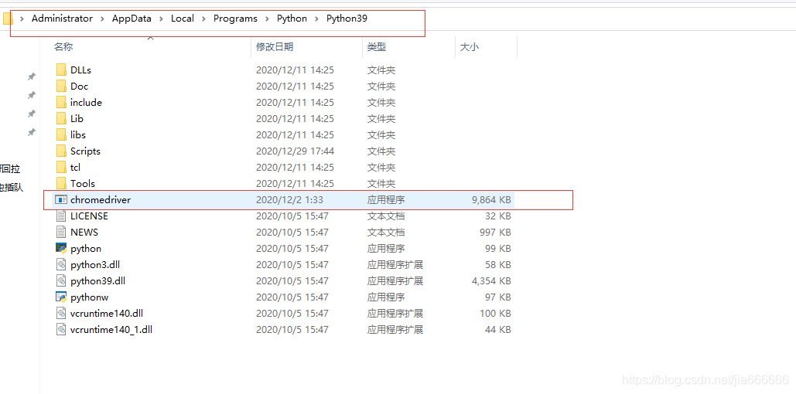Expand chevron between Local and Programs
The height and width of the screenshot is (394, 796).
tap(203, 19)
